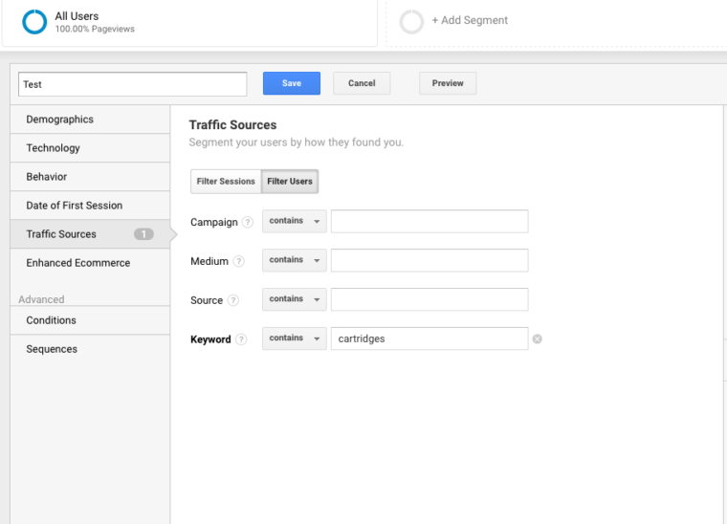Open the Date of First Session section
The height and width of the screenshot is (524, 727).
[90, 206]
